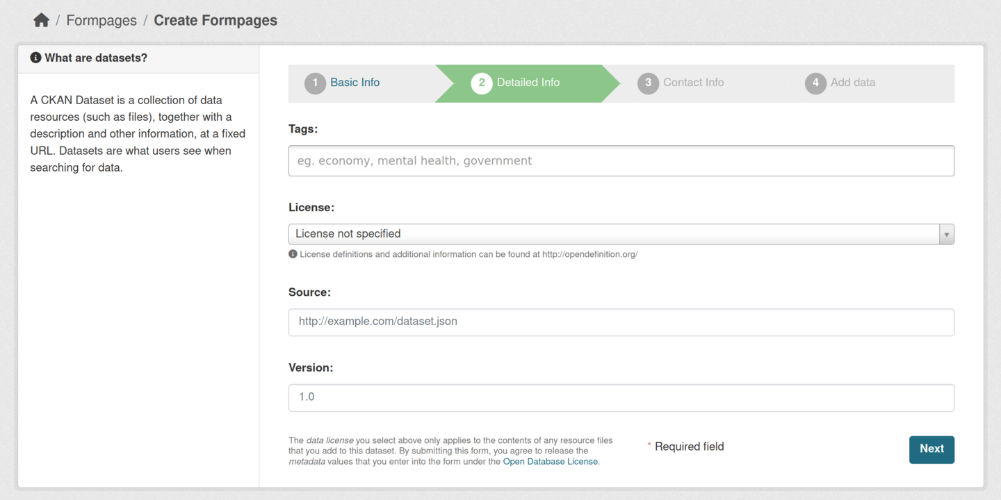Click the info icon below the License dropdown
Viewport: 1001px width, 500px height.
point(293,253)
